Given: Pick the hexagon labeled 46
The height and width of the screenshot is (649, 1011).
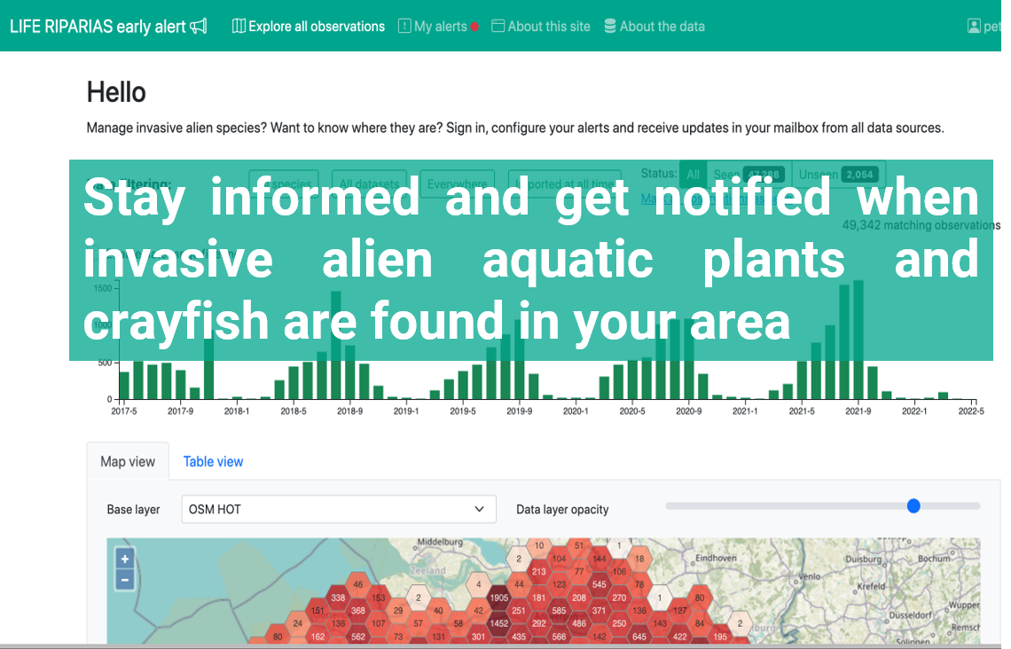Looking at the screenshot, I should point(358,584).
